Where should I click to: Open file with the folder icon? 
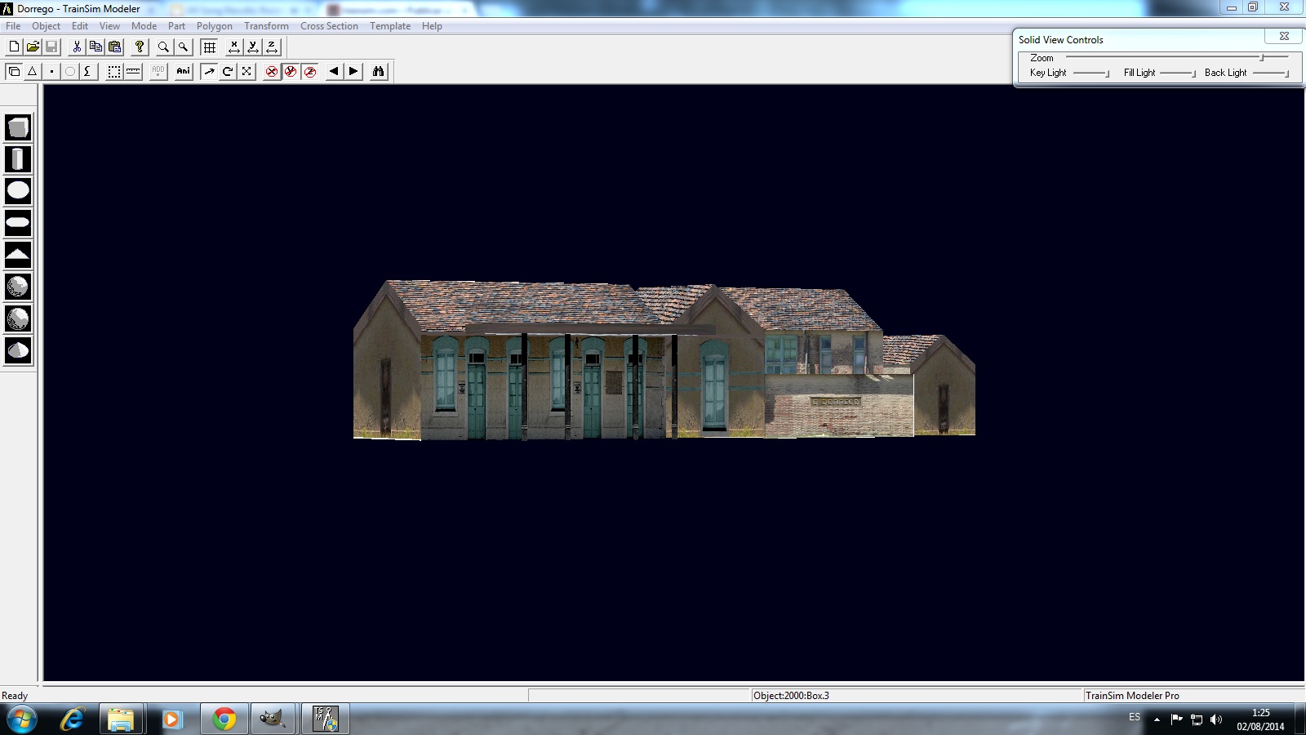(x=33, y=47)
